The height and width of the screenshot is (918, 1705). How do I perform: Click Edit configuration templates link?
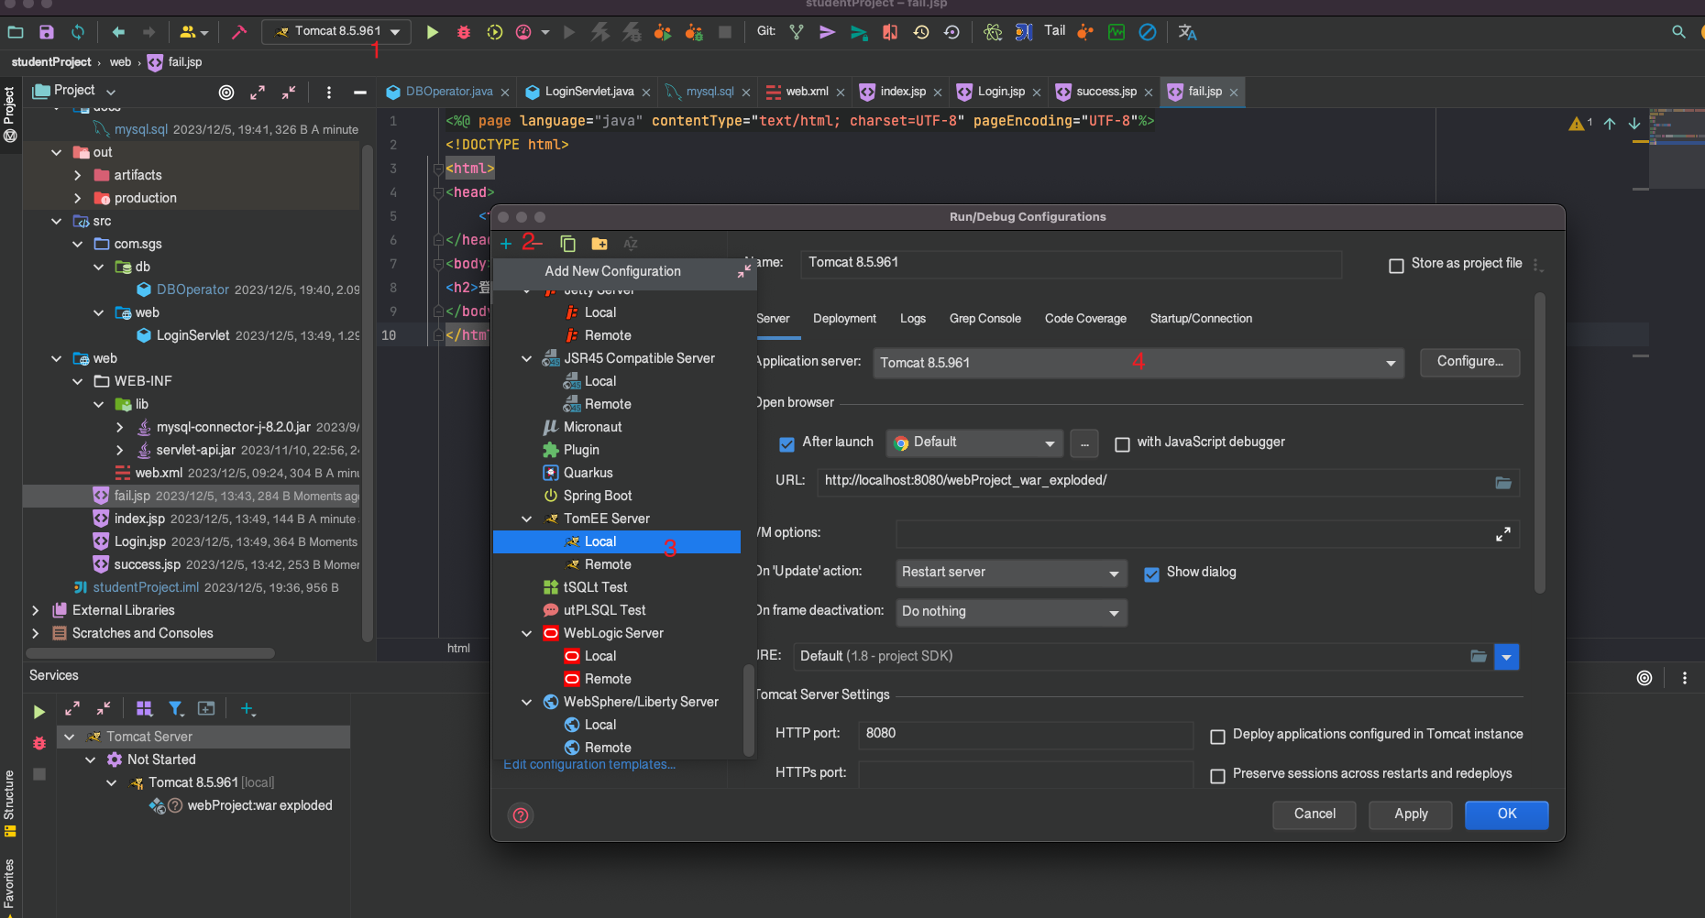pyautogui.click(x=589, y=765)
